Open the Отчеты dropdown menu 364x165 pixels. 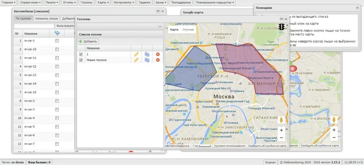[x=70, y=3]
